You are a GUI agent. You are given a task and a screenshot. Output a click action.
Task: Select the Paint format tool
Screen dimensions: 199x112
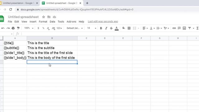18,28
